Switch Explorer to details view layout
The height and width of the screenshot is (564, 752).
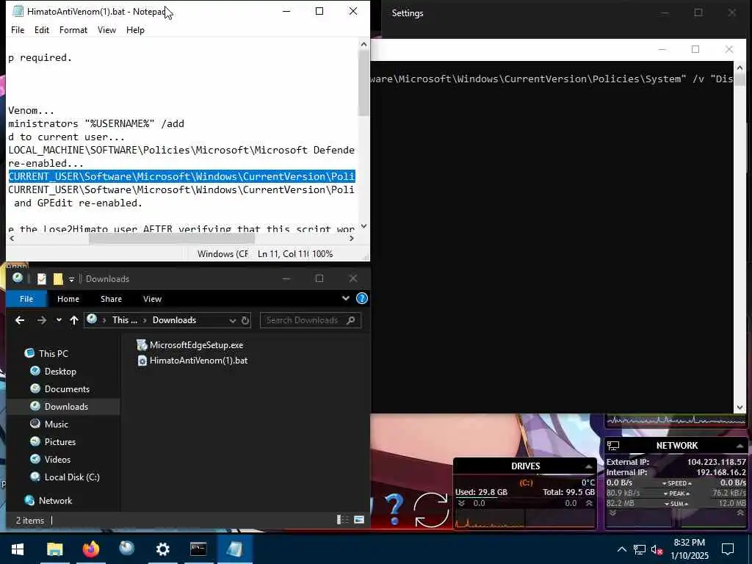[342, 519]
